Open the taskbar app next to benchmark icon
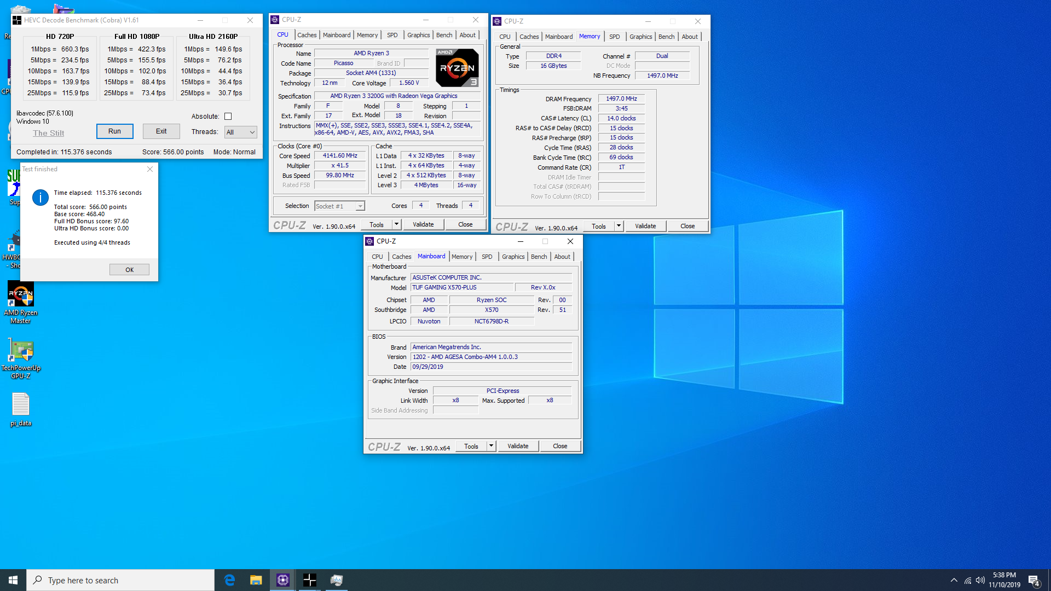The width and height of the screenshot is (1051, 591). [x=337, y=580]
